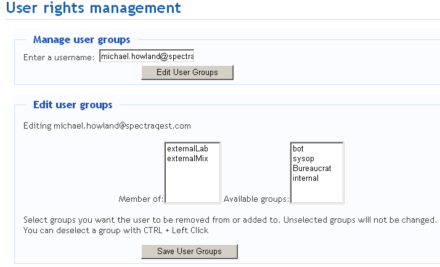The height and width of the screenshot is (267, 440).
Task: Click empty area of Member of listbox
Action: coord(192,183)
